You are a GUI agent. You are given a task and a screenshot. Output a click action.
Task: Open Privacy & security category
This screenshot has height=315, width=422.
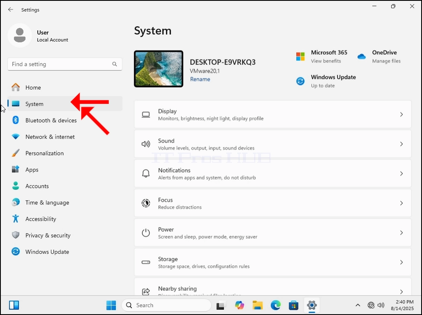tap(65, 235)
